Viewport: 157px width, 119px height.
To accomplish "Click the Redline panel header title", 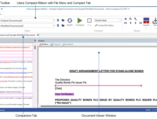I will click(41, 41).
